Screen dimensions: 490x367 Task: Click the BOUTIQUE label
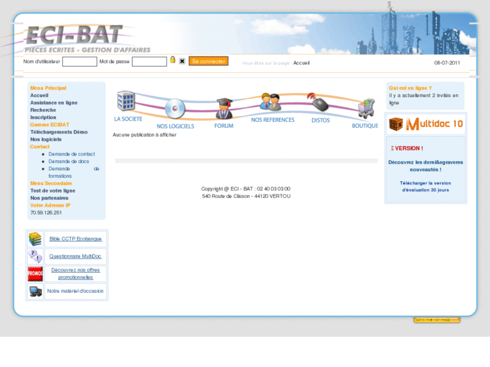[x=365, y=126]
